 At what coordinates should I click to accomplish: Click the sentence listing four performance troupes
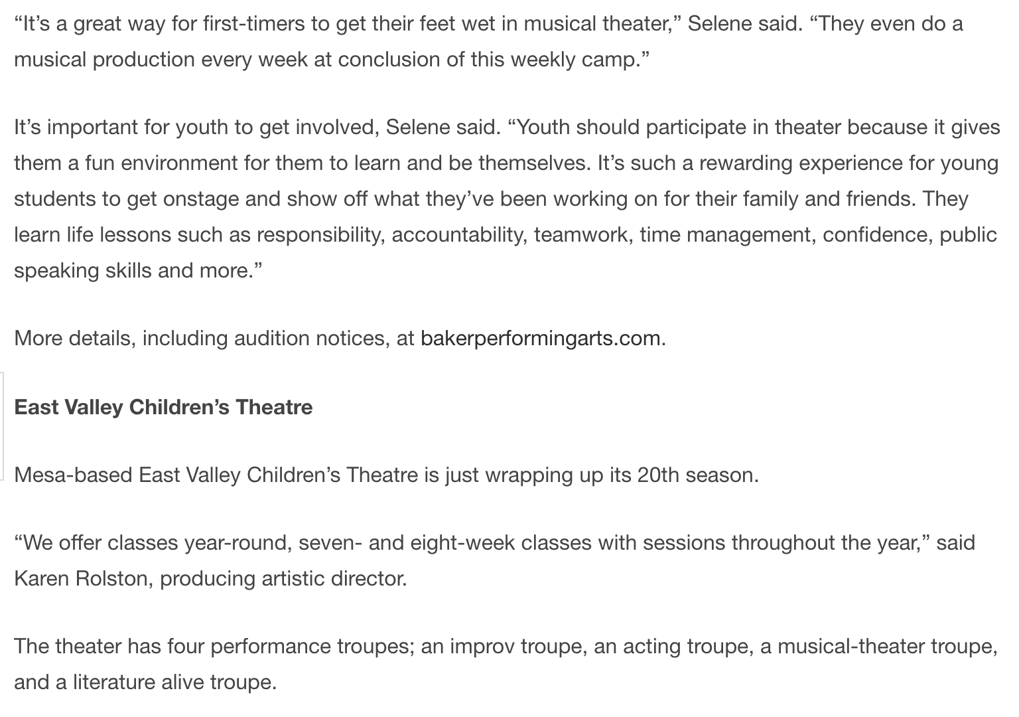click(506, 664)
